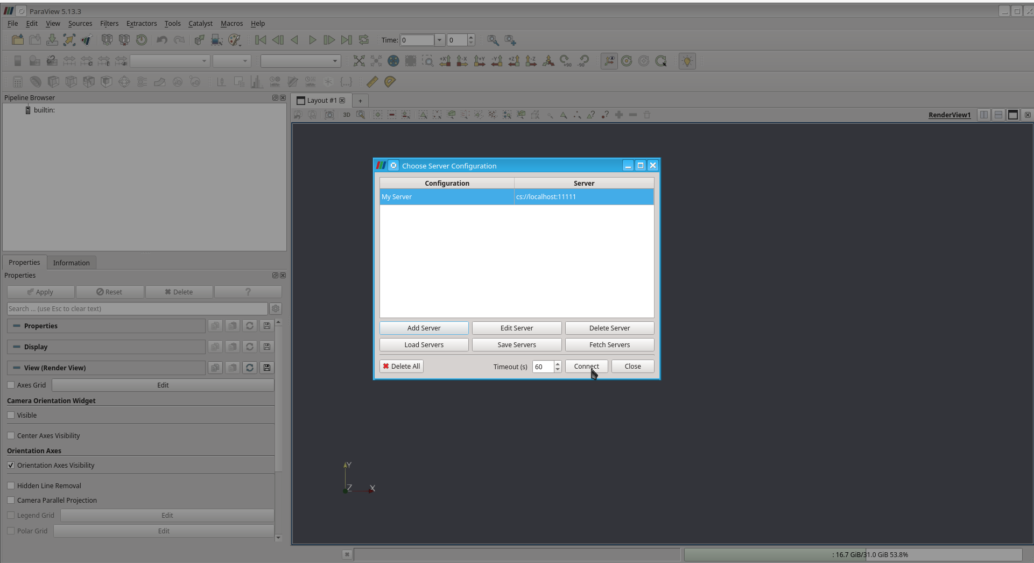
Task: Click the 3D interaction mode button
Action: [347, 115]
